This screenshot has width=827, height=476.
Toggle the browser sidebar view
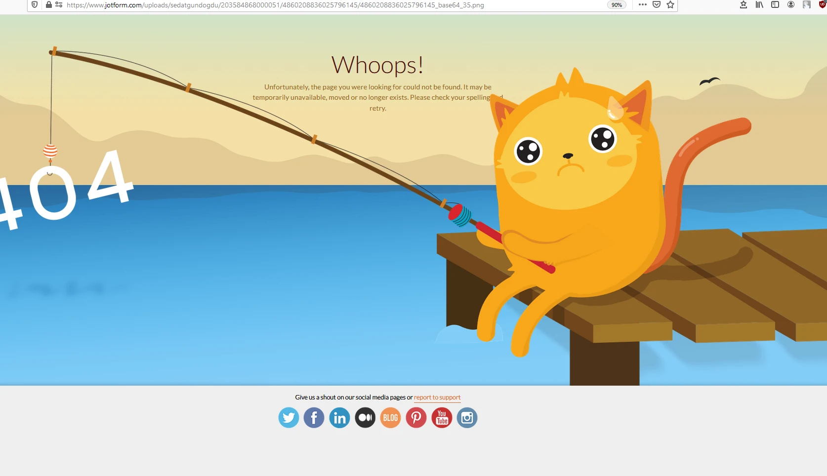(775, 5)
